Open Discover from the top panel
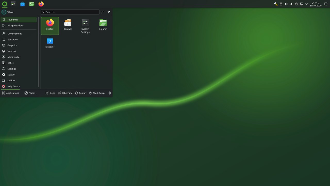 click(x=22, y=4)
